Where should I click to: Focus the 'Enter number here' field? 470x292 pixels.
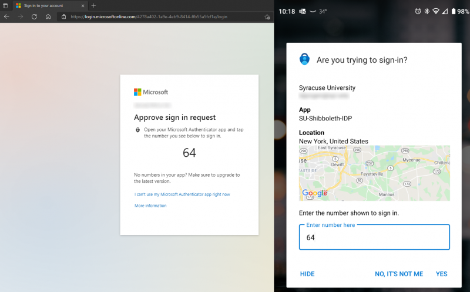374,237
